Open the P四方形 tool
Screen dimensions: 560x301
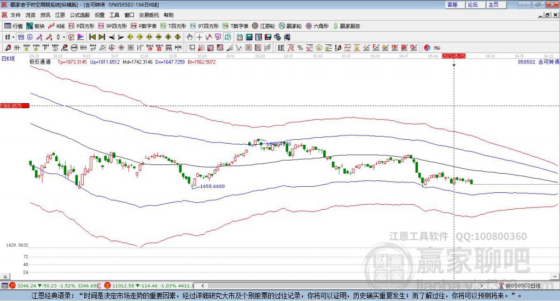(x=81, y=26)
